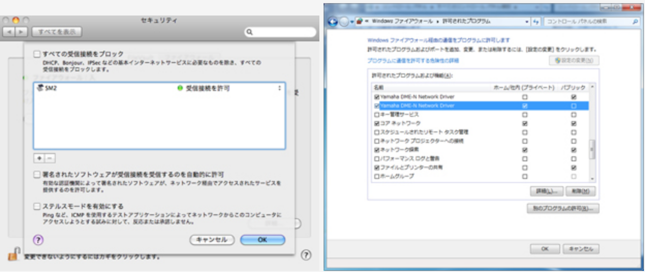Expand the address bar history dropdown arrow
The width and height of the screenshot is (645, 272).
[x=527, y=22]
